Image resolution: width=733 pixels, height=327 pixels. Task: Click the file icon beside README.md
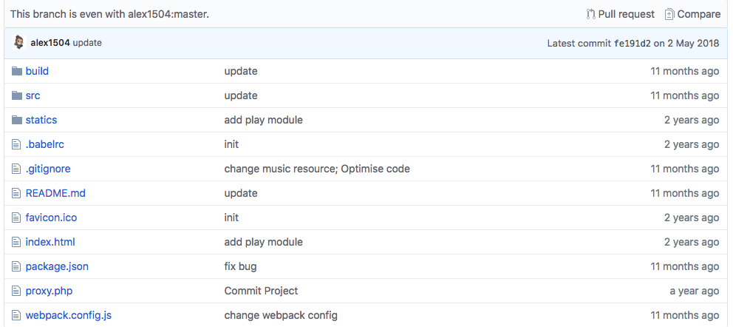(17, 193)
